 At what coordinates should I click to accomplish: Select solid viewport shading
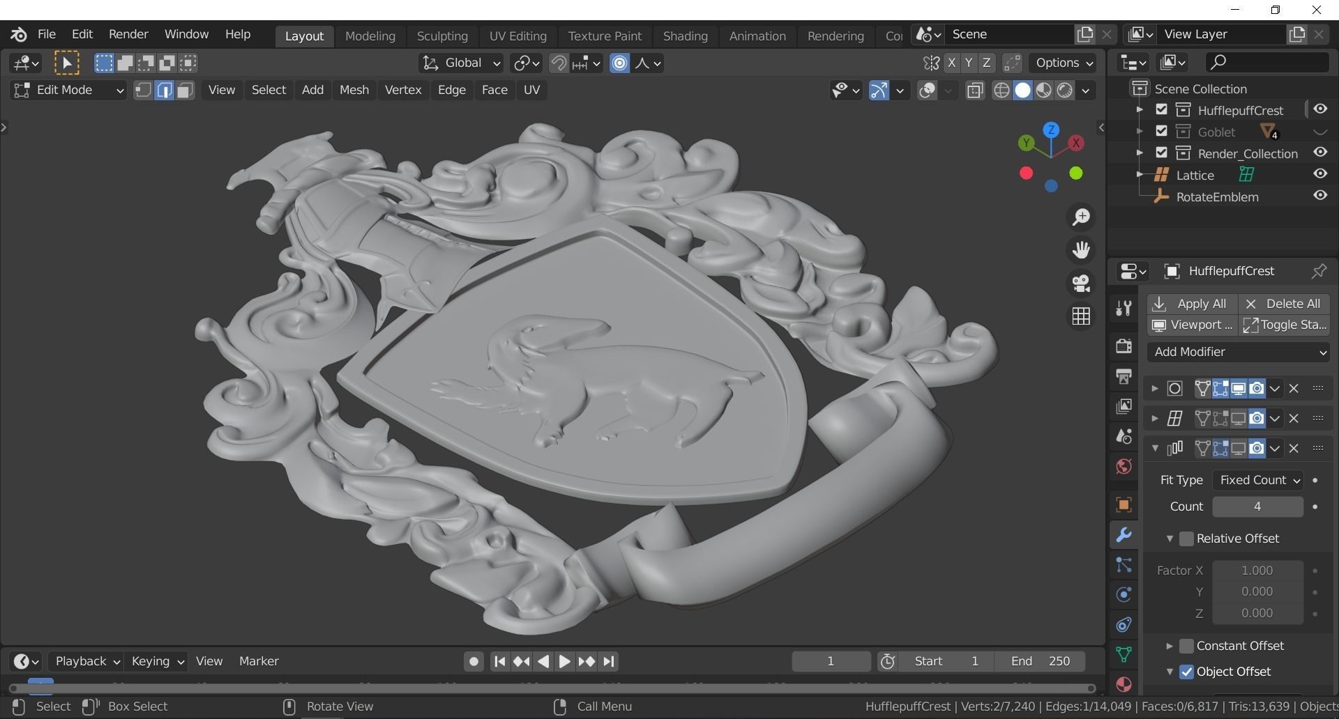[x=1022, y=91]
